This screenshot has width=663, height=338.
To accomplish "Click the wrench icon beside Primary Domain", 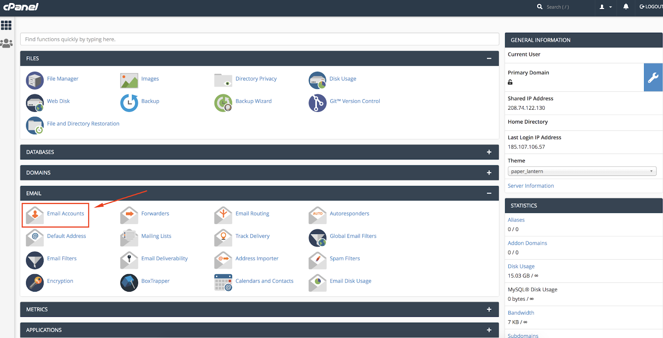I will pos(653,77).
